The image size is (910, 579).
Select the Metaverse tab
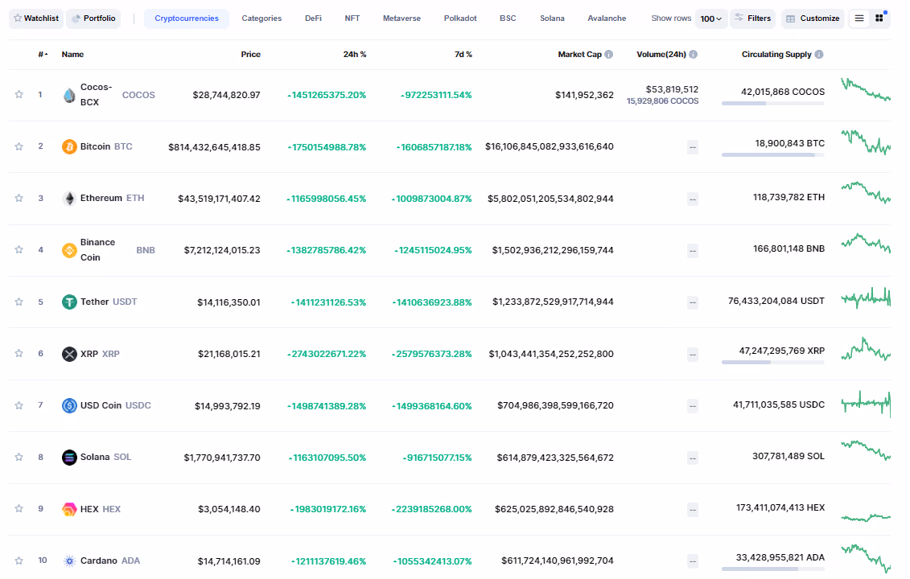pyautogui.click(x=401, y=18)
